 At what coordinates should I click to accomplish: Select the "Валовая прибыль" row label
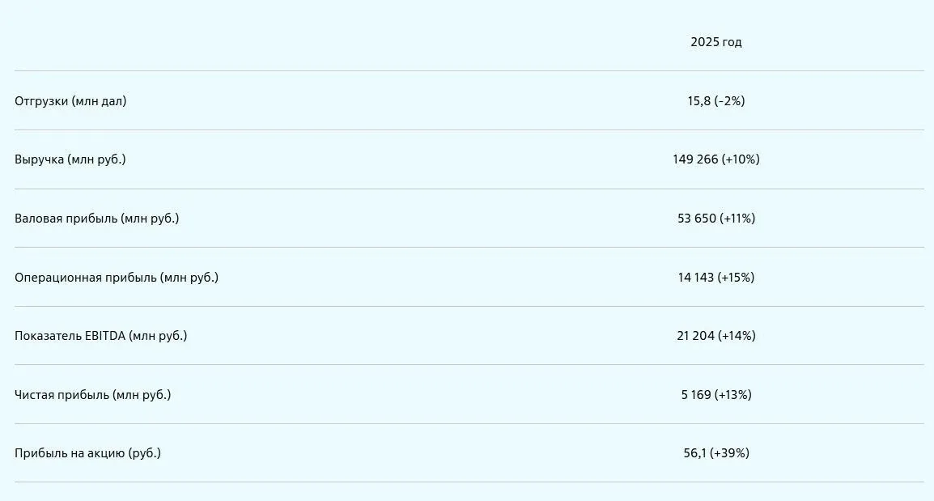pyautogui.click(x=96, y=219)
